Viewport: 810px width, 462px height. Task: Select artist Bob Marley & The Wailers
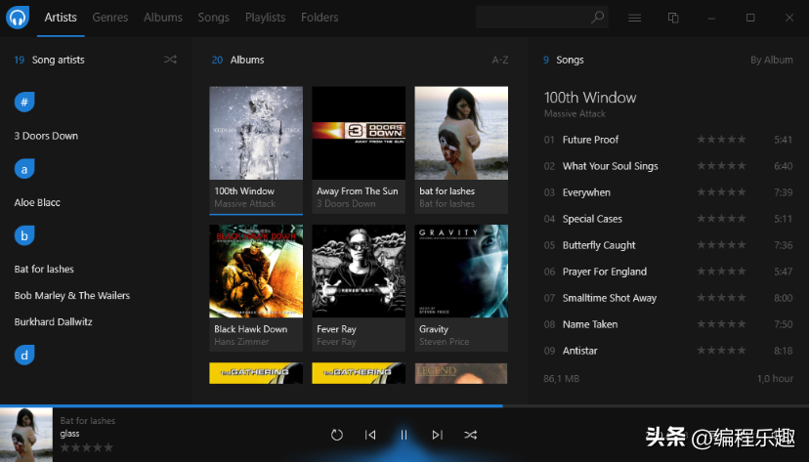(x=71, y=295)
